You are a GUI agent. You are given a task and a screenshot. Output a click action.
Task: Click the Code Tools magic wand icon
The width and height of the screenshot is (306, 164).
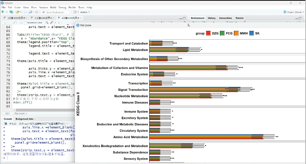tap(52, 23)
